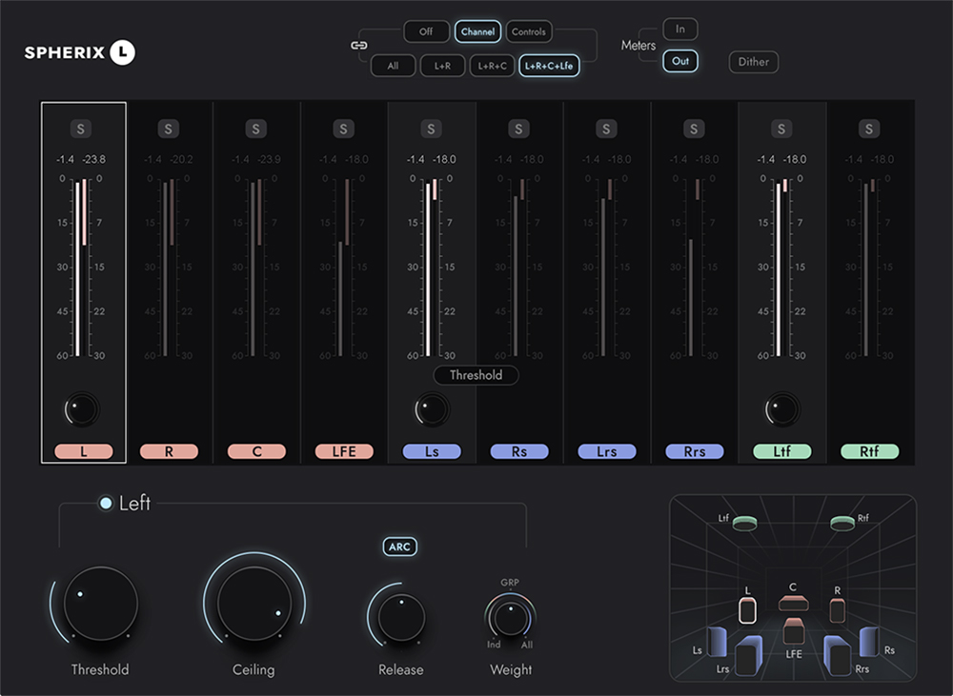Screen dimensions: 953x696
Task: Click the Rs speaker in room view
Action: pos(869,642)
